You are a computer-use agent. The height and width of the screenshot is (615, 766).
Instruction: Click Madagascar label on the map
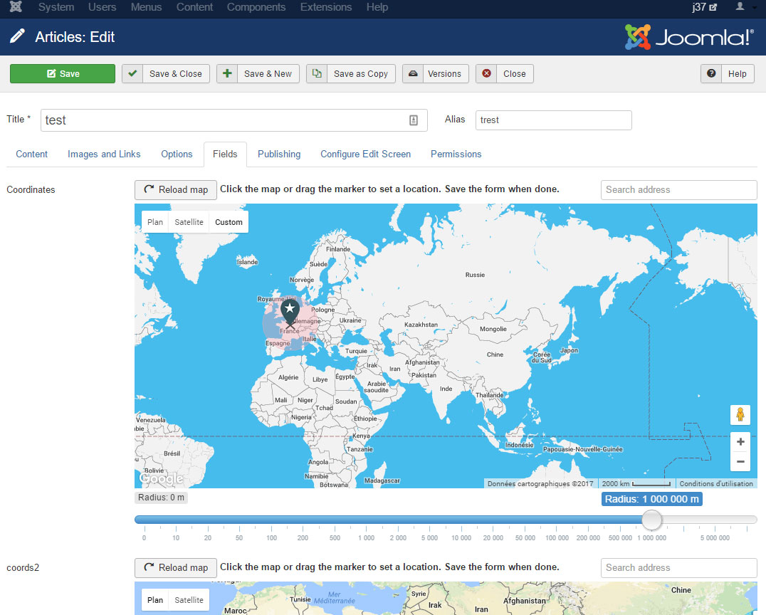pyautogui.click(x=382, y=480)
